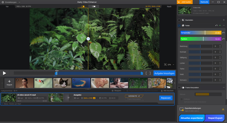The width and height of the screenshot is (227, 123).
Task: Click the before/after divider handle
Action: pyautogui.click(x=88, y=39)
